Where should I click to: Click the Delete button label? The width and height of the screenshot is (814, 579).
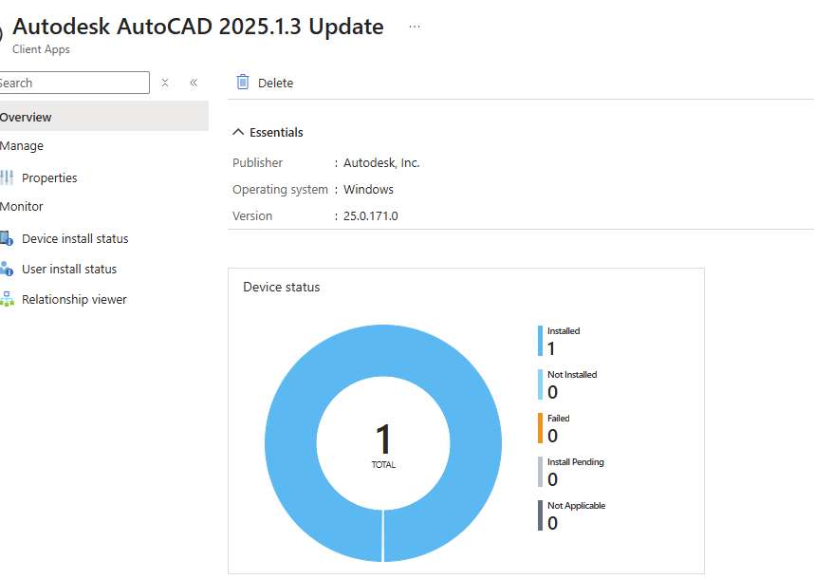click(275, 83)
